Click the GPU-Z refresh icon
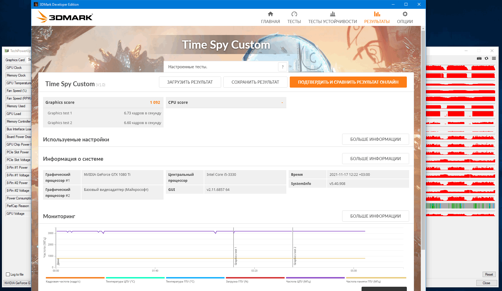Image resolution: width=502 pixels, height=291 pixels. coord(487,58)
